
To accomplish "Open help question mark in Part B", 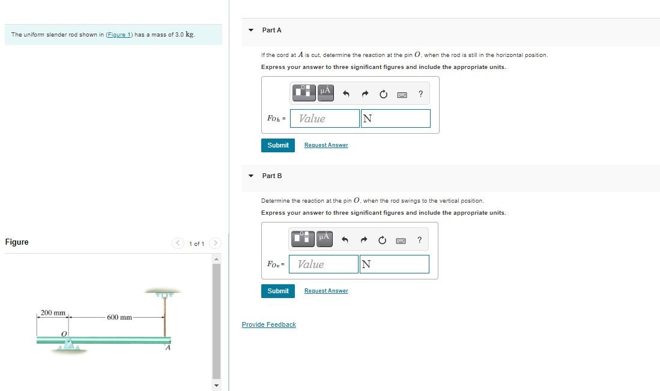I will pyautogui.click(x=419, y=240).
